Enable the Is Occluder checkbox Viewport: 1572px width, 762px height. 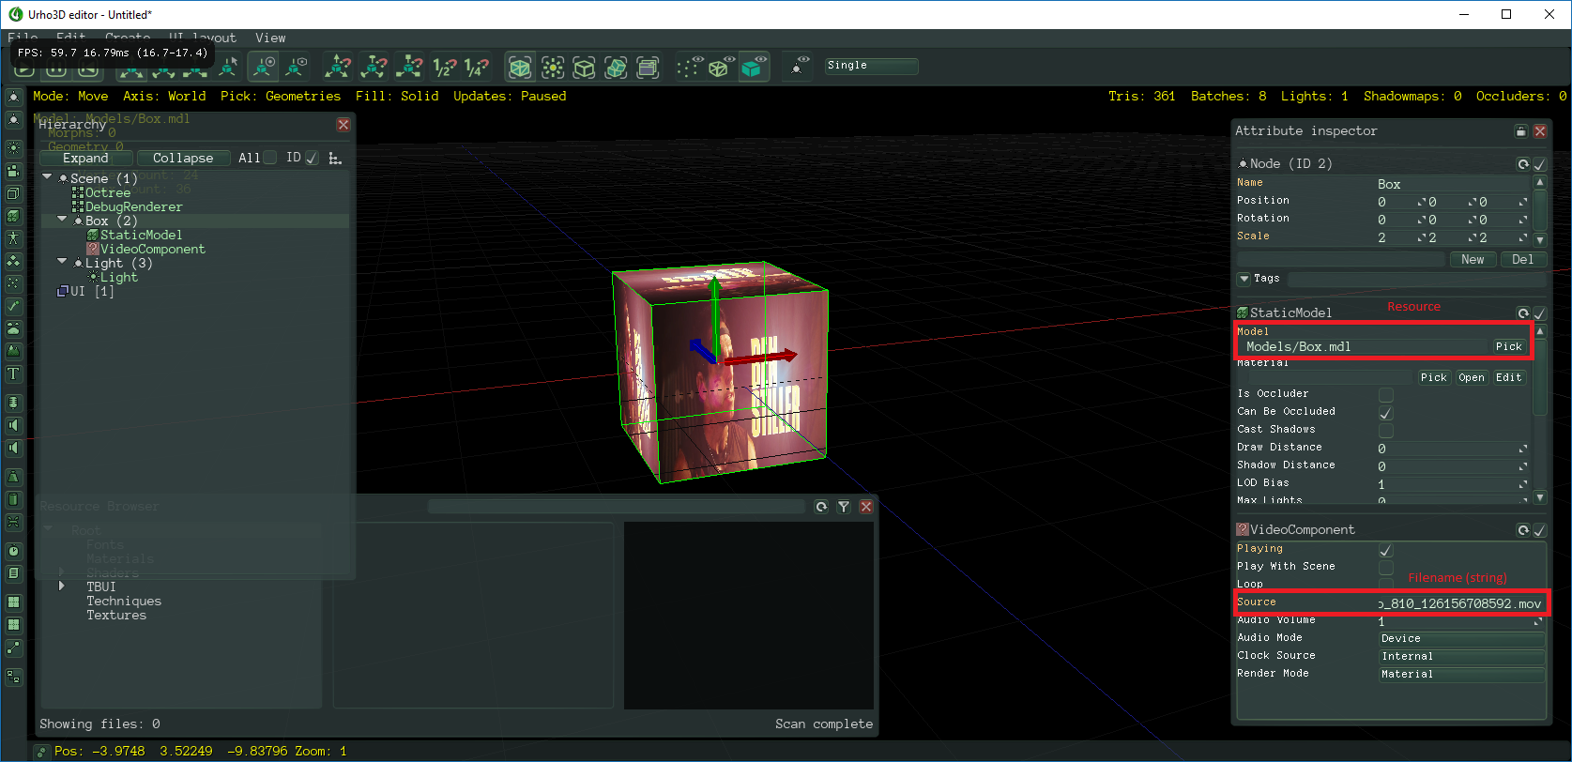1385,394
